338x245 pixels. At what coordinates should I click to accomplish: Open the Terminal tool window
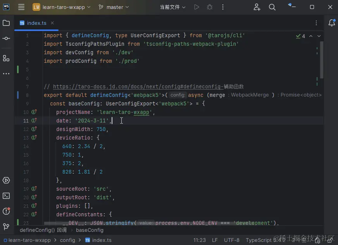click(x=6, y=196)
